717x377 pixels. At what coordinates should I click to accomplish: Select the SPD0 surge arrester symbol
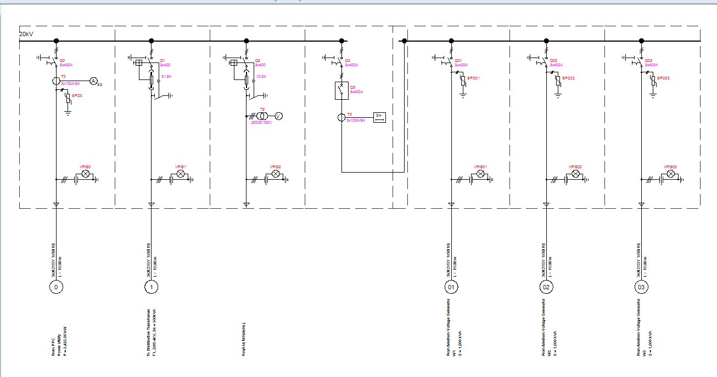point(68,98)
